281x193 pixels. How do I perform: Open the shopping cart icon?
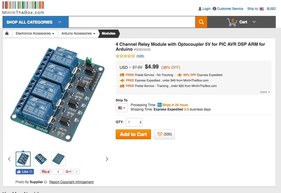pos(232,22)
